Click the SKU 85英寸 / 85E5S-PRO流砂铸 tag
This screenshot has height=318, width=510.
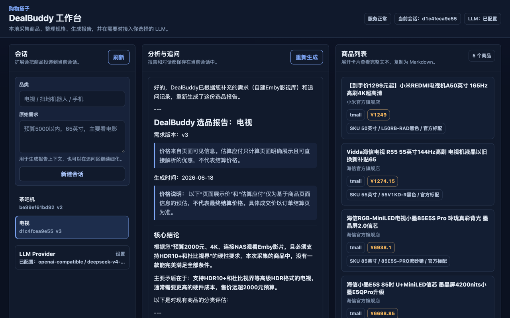pyautogui.click(x=398, y=261)
